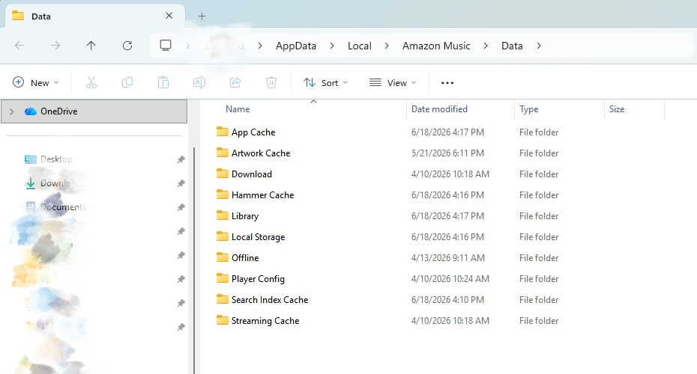Click the date 4/10/2026 10:24 AM
The image size is (697, 374).
(450, 278)
